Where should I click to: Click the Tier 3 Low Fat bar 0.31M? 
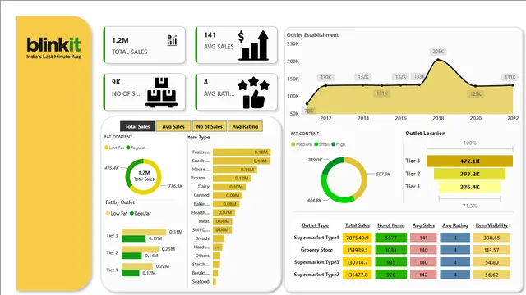pyautogui.click(x=144, y=232)
